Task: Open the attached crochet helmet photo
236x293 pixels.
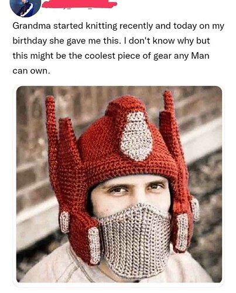Action: point(119,184)
